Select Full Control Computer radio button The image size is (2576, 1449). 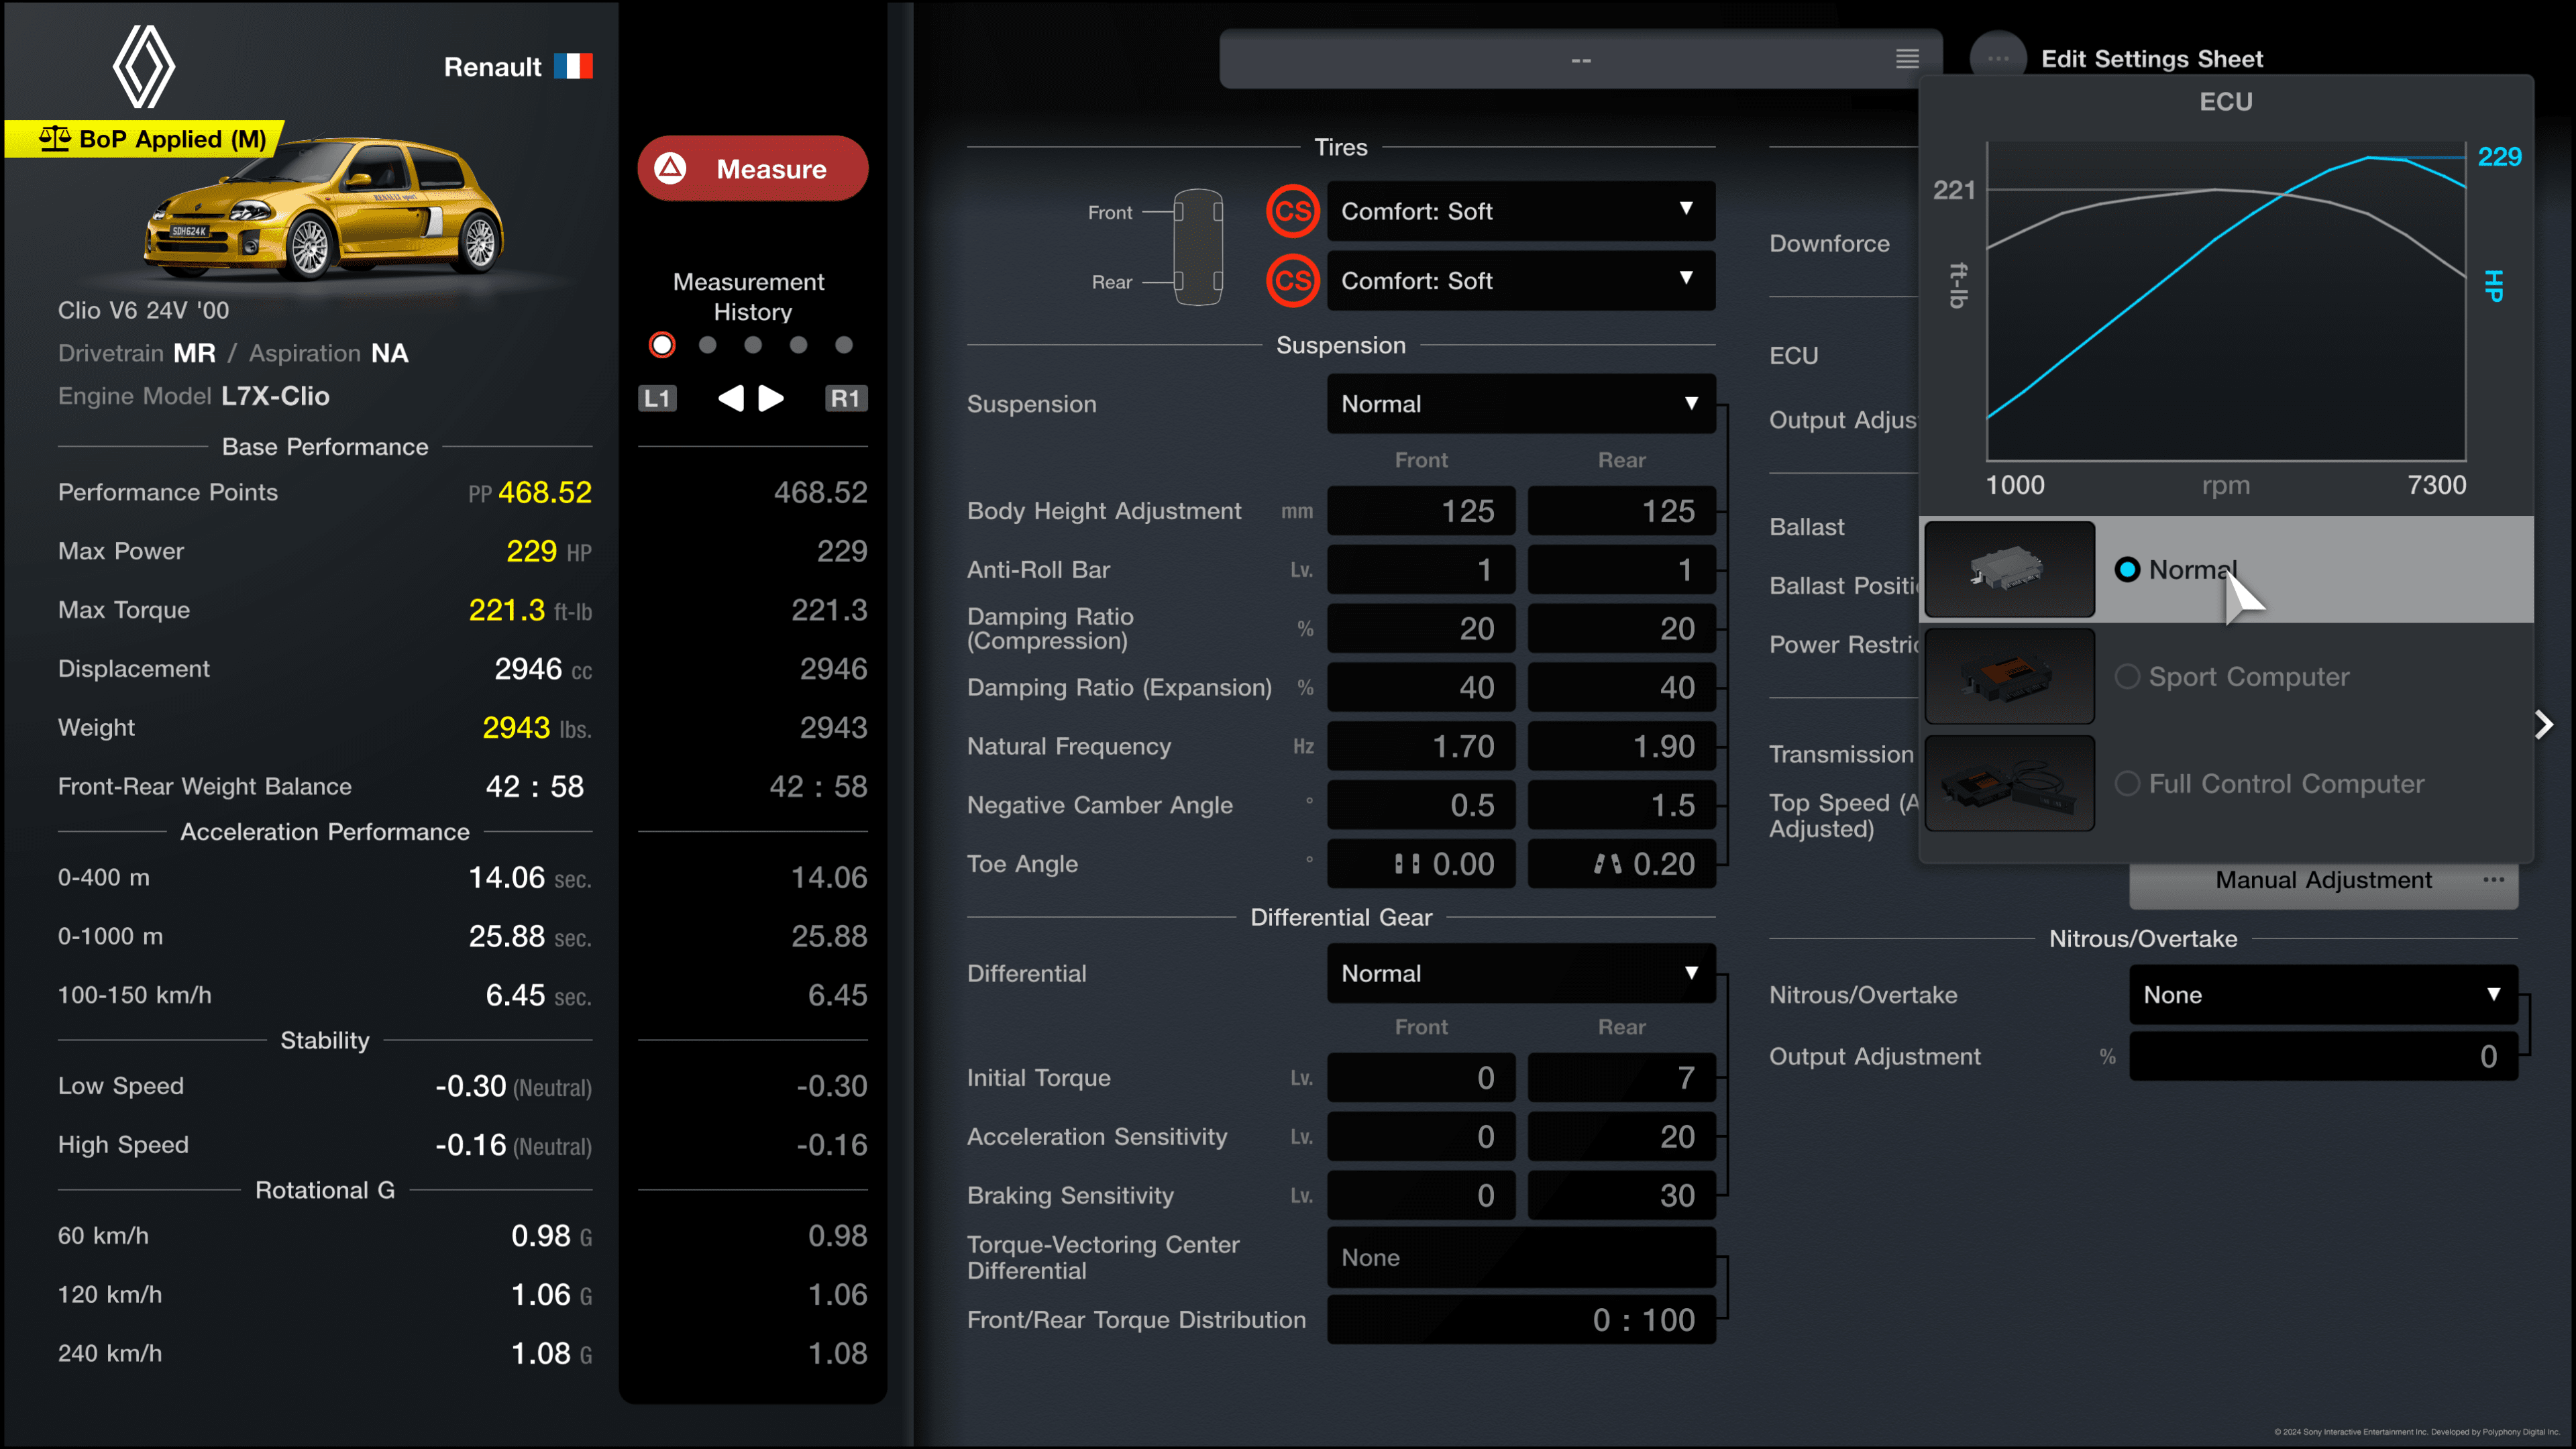(x=2125, y=782)
